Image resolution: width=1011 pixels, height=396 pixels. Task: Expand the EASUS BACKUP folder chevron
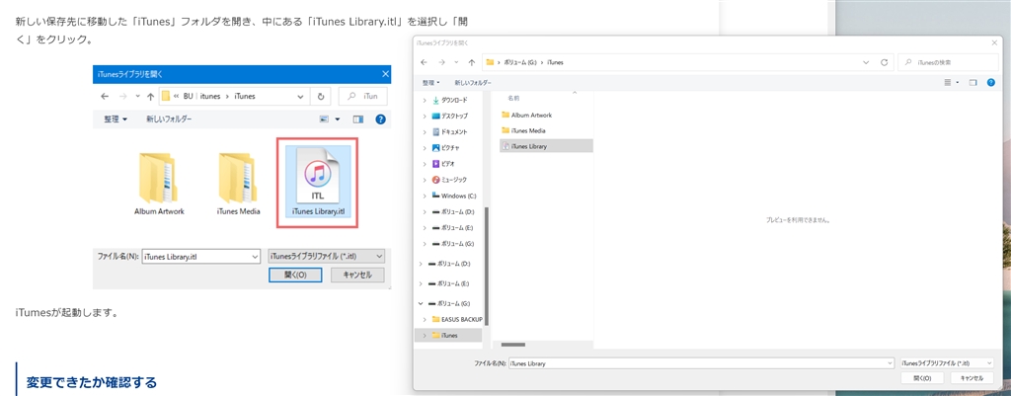(x=425, y=319)
